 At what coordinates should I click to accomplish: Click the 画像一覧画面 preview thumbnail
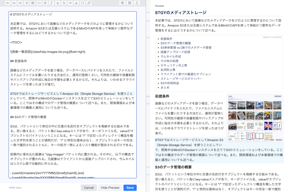tap(255, 117)
